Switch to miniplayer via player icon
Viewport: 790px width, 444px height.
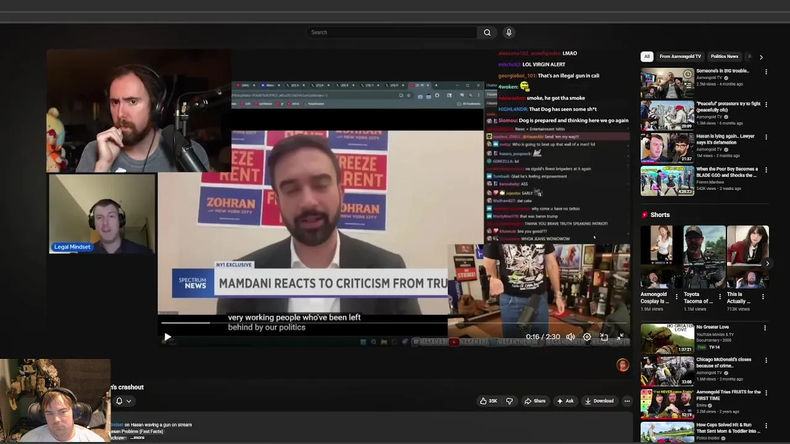pyautogui.click(x=604, y=337)
